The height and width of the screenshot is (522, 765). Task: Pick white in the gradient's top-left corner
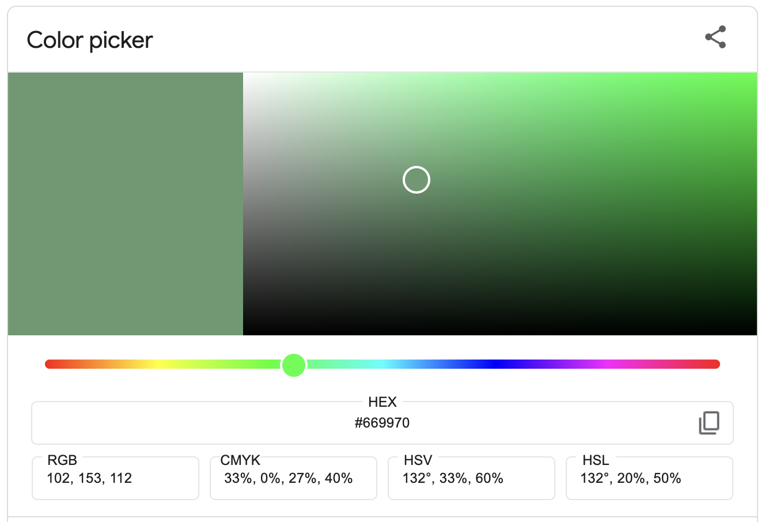coord(247,77)
